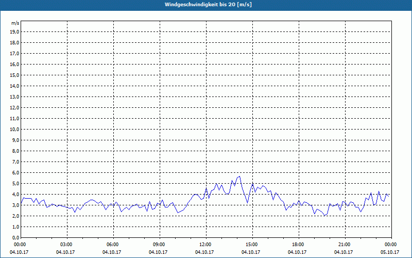This screenshot has width=412, height=258.
Task: Select the 04.10.17 date under 09:00
Action: pyautogui.click(x=158, y=252)
